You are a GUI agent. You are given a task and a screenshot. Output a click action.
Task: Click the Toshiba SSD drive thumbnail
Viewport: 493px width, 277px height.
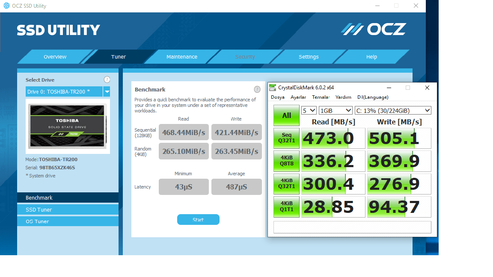(67, 126)
